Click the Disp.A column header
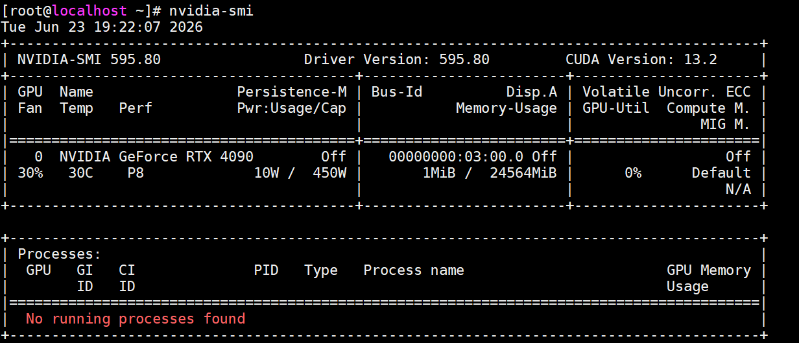This screenshot has width=799, height=343. click(x=532, y=92)
